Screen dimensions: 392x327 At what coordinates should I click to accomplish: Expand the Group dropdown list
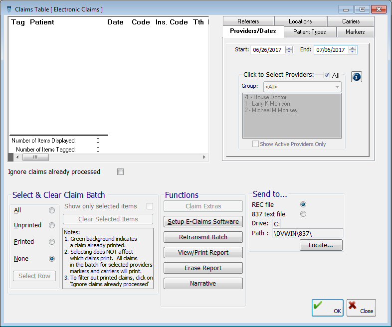338,87
